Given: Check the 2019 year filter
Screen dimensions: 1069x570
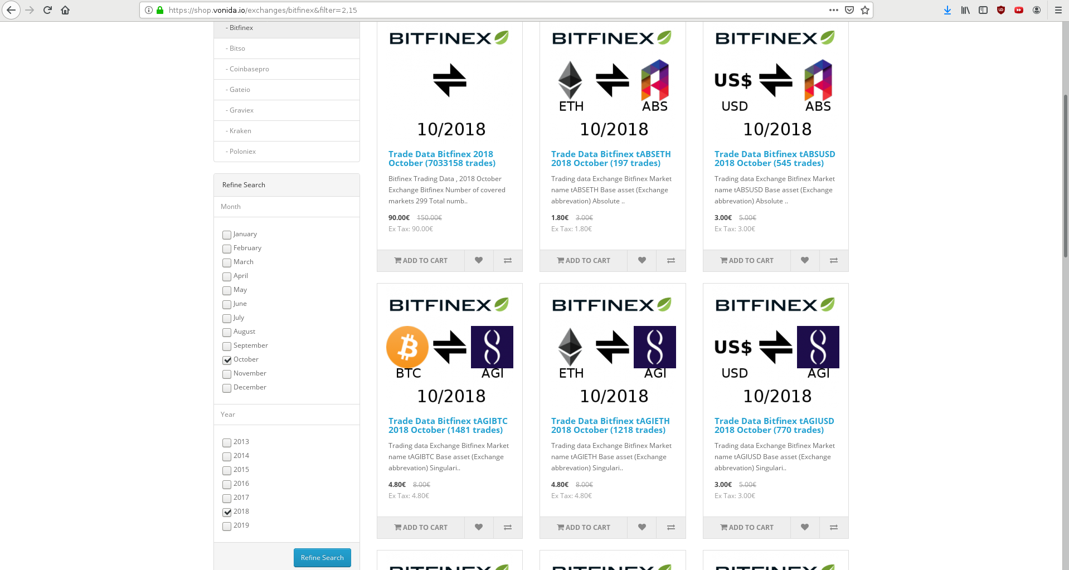Looking at the screenshot, I should [227, 527].
